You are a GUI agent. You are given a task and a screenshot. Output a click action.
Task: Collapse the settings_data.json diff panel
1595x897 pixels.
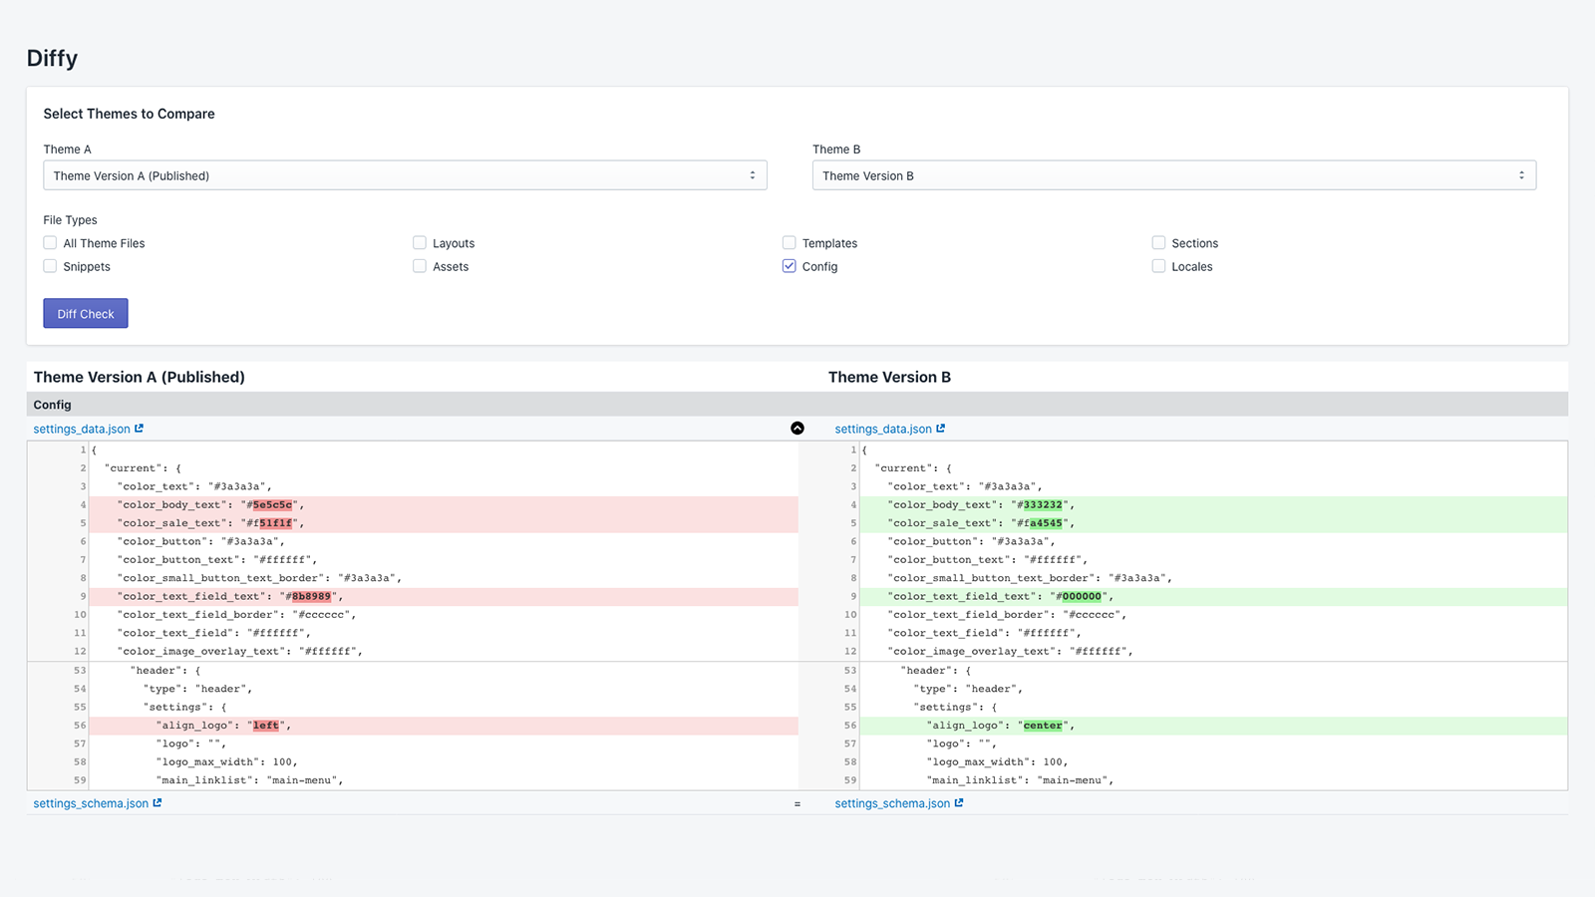797,428
